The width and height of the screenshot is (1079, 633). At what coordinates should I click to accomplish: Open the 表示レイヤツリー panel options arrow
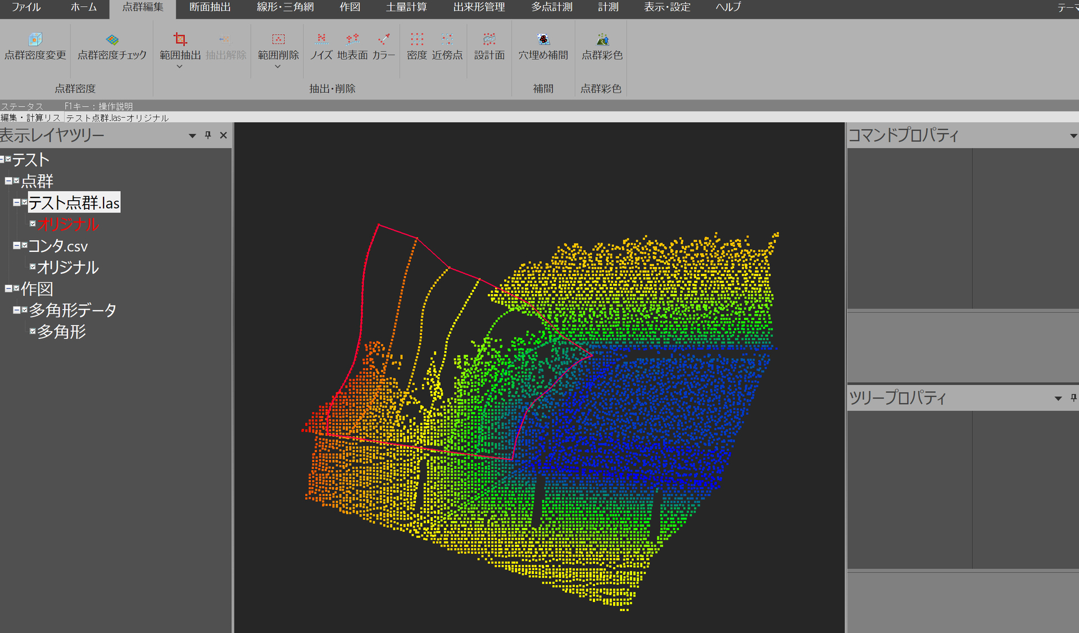[192, 135]
